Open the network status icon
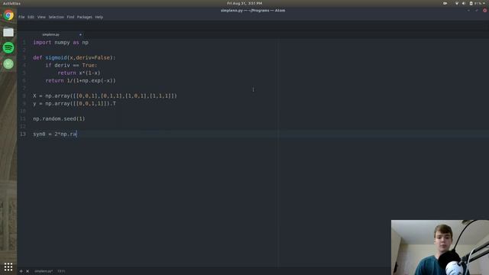The height and width of the screenshot is (275, 489). coord(457,3)
